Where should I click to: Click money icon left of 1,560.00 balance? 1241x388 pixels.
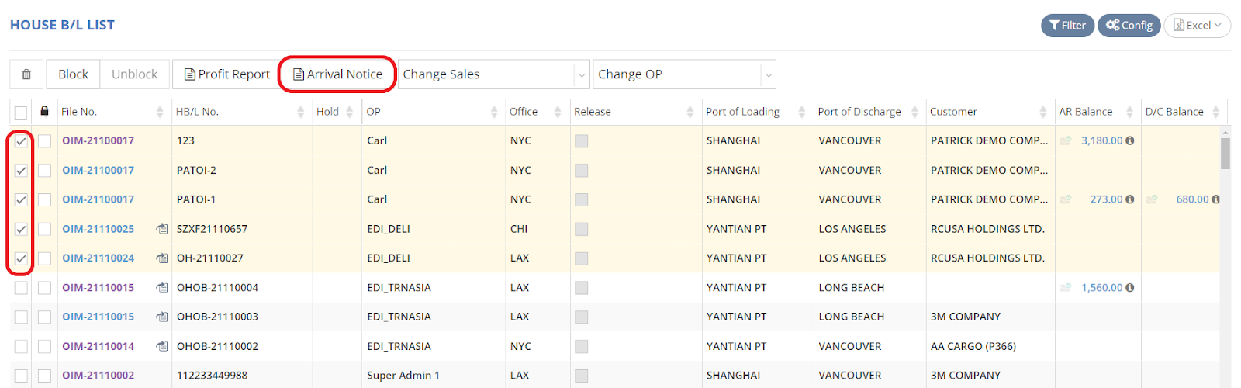pyautogui.click(x=1066, y=288)
